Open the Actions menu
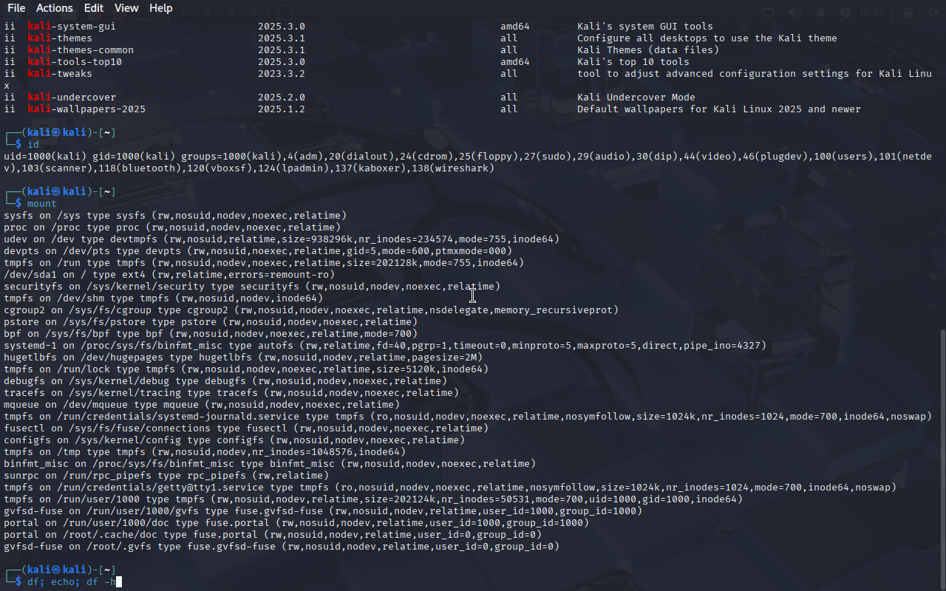 click(x=55, y=8)
